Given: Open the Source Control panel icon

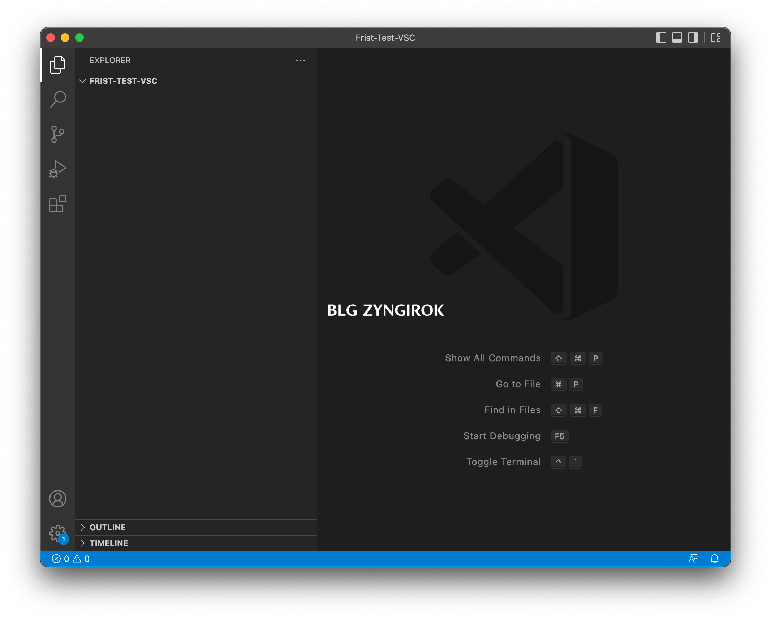Looking at the screenshot, I should [x=58, y=134].
